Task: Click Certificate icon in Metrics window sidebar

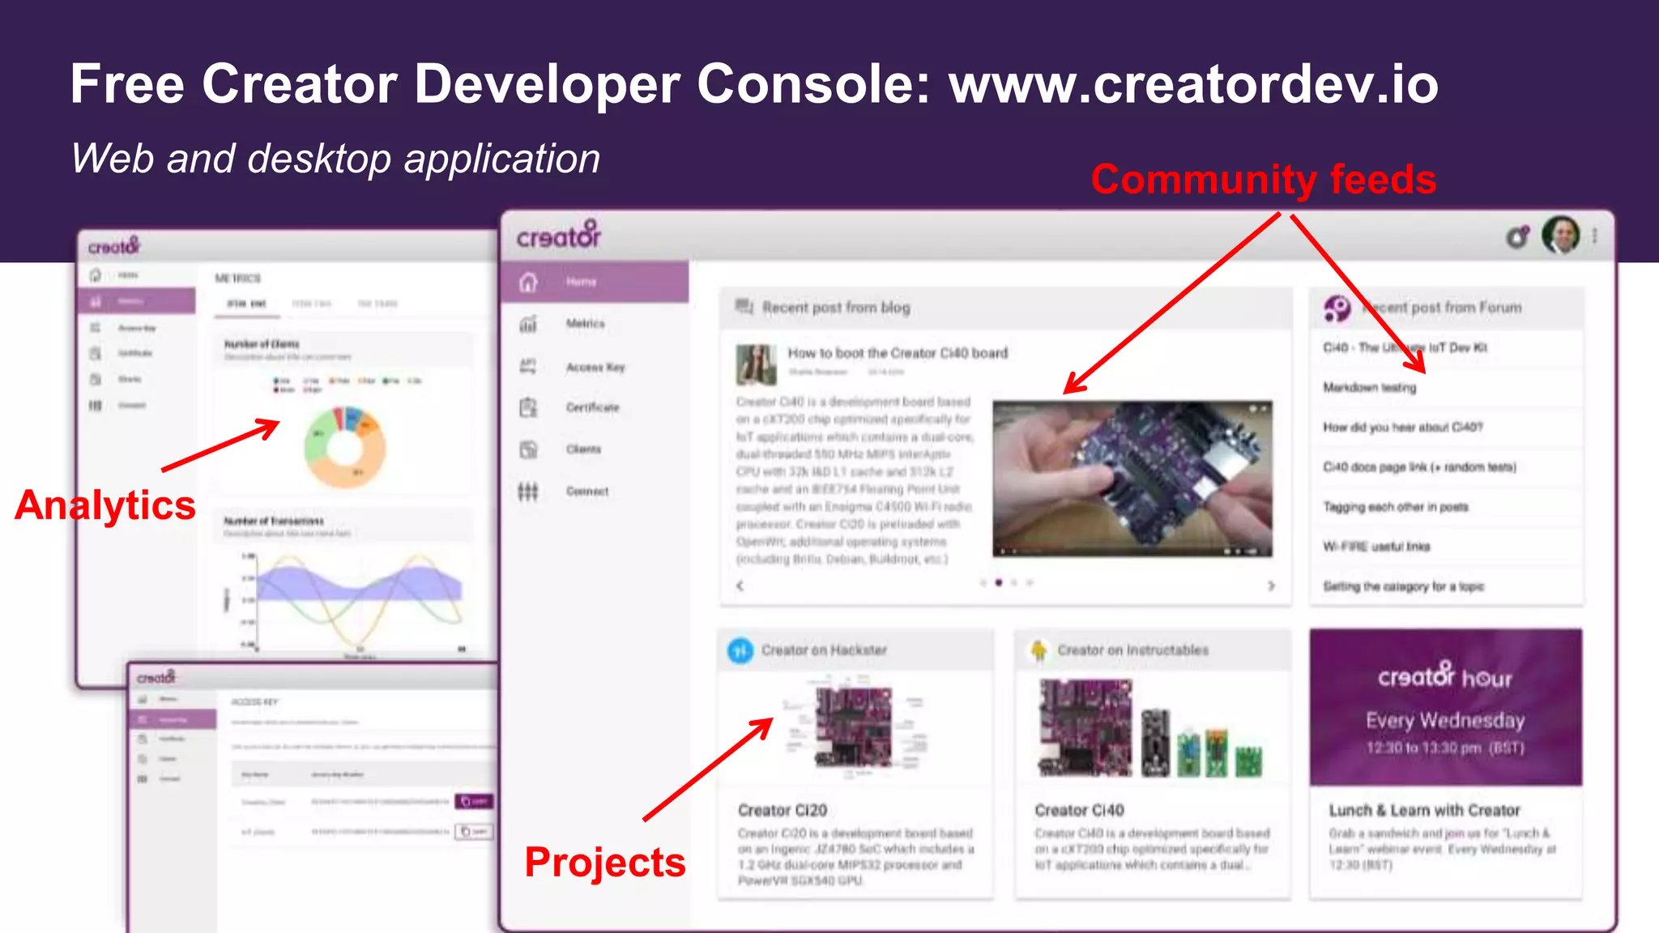Action: [96, 353]
